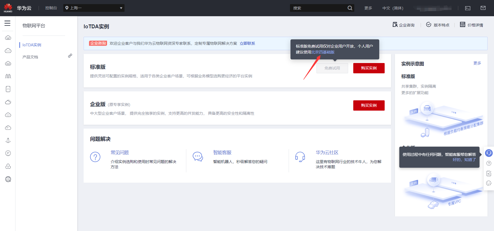Open the 华为云社区 link
The image size is (494, 231).
327,153
